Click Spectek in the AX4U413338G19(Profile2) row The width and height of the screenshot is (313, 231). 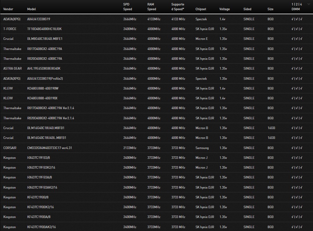coord(201,79)
